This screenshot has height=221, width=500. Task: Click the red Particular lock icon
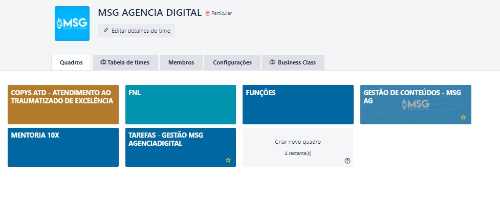208,13
